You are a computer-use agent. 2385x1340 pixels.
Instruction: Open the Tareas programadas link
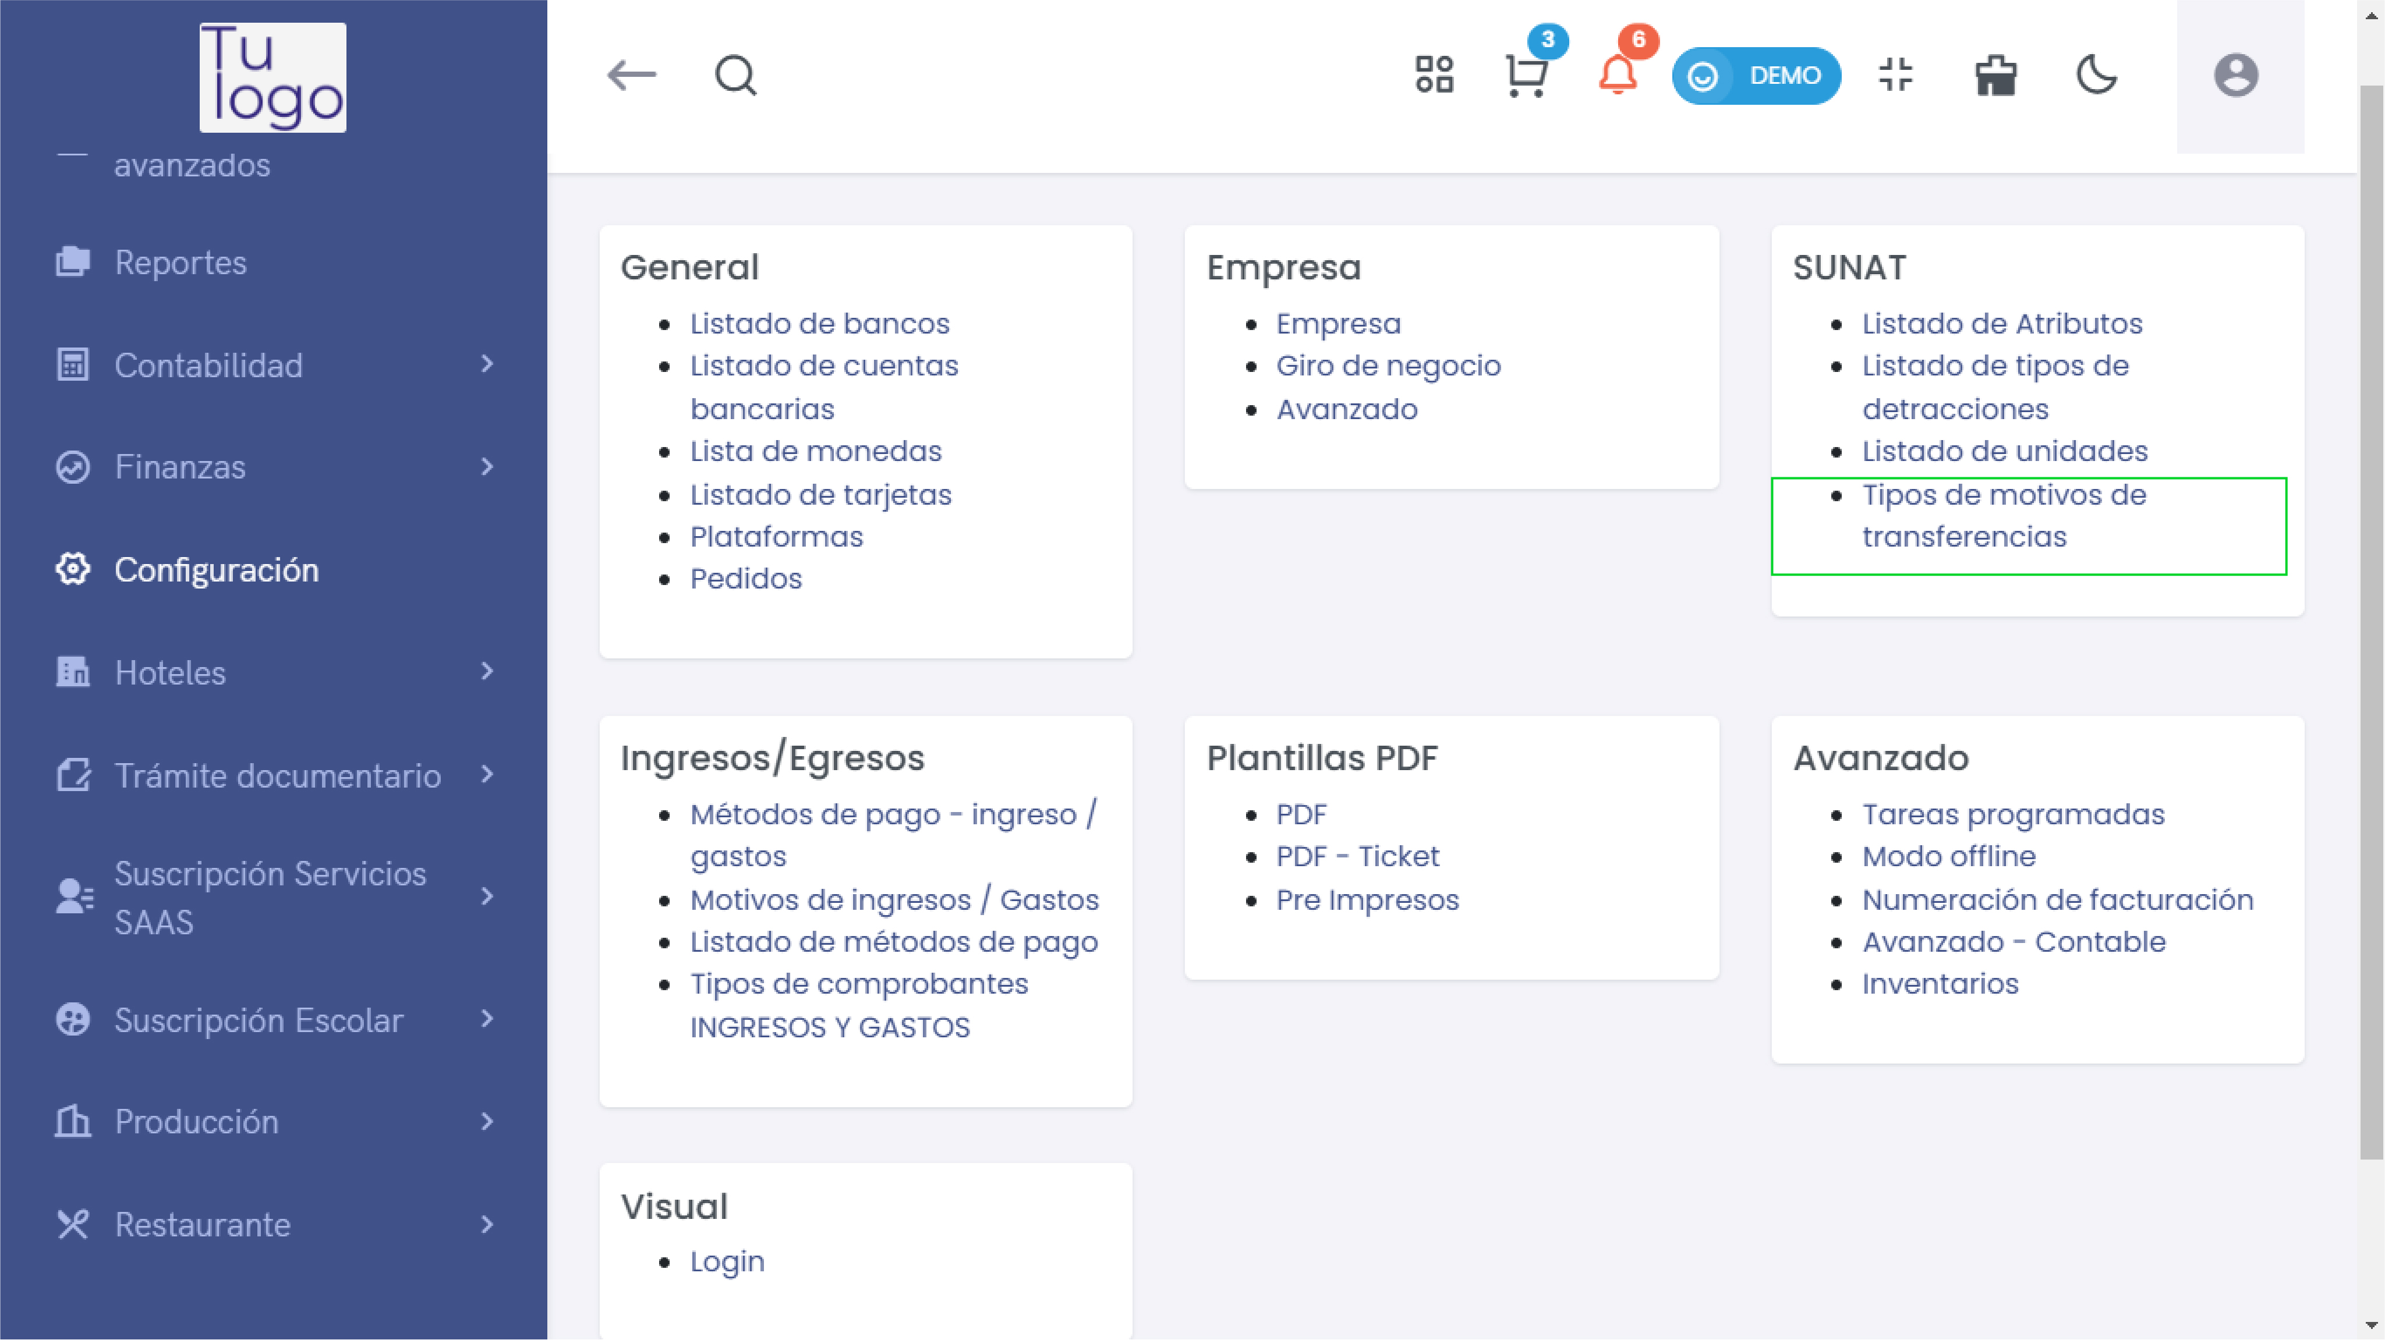[2013, 814]
